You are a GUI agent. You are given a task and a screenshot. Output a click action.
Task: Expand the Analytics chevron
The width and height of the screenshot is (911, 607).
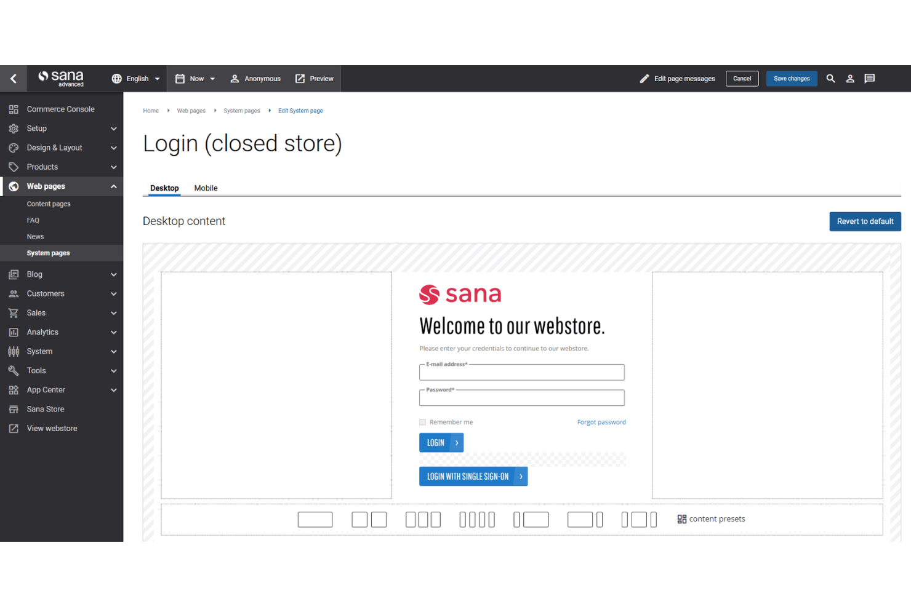tap(114, 332)
